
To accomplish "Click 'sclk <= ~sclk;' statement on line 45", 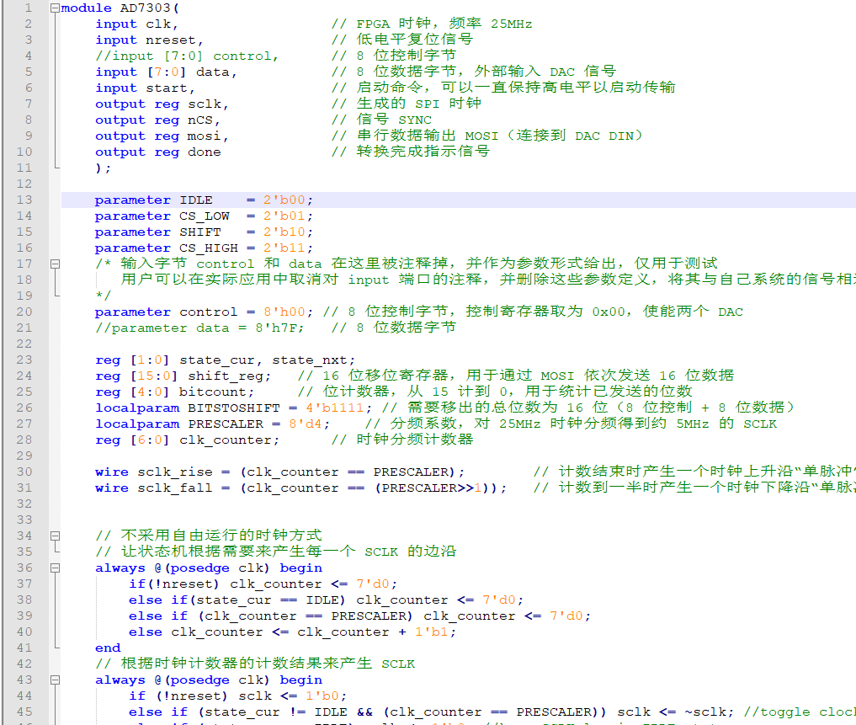I will (x=675, y=712).
